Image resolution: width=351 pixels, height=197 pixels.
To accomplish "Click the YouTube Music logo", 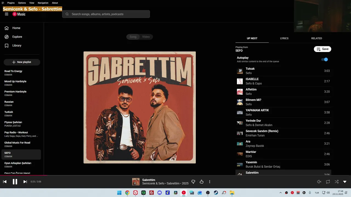I will [19, 14].
